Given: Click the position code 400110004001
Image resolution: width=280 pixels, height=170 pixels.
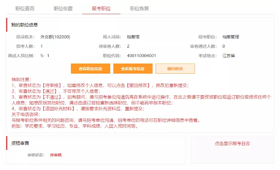Looking at the screenshot, I should (141, 56).
